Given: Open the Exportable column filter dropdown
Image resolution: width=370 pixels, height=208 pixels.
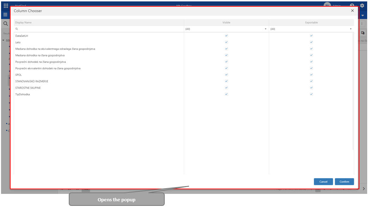Looking at the screenshot, I should tap(350, 29).
